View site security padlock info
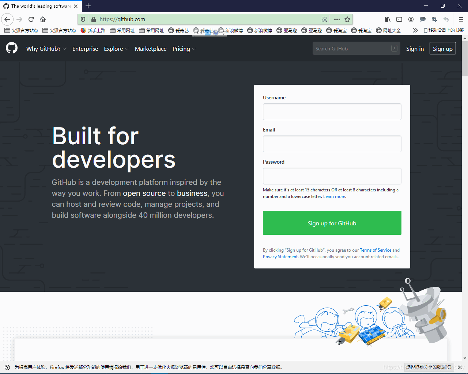The width and height of the screenshot is (468, 374). [93, 19]
